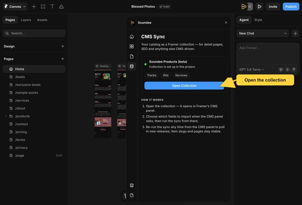The height and width of the screenshot is (205, 302).
Task: Open the GPT 5.6 Terra model dropdown
Action: [252, 69]
